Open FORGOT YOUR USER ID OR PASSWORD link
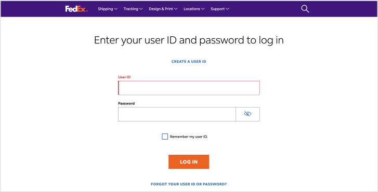Screen dimensions: 378x192 click(x=189, y=184)
